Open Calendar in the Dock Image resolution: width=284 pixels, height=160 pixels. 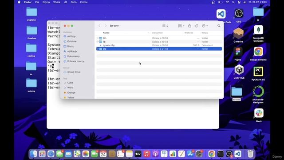103,154
